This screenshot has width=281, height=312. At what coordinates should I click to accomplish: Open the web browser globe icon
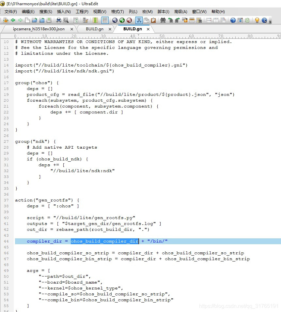click(233, 20)
